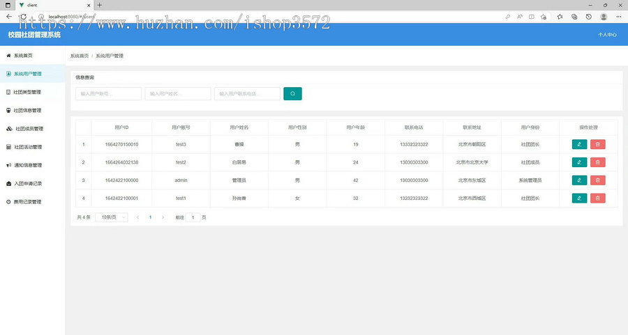Click the 系统管理员 role cell
628x335 pixels.
click(x=530, y=180)
